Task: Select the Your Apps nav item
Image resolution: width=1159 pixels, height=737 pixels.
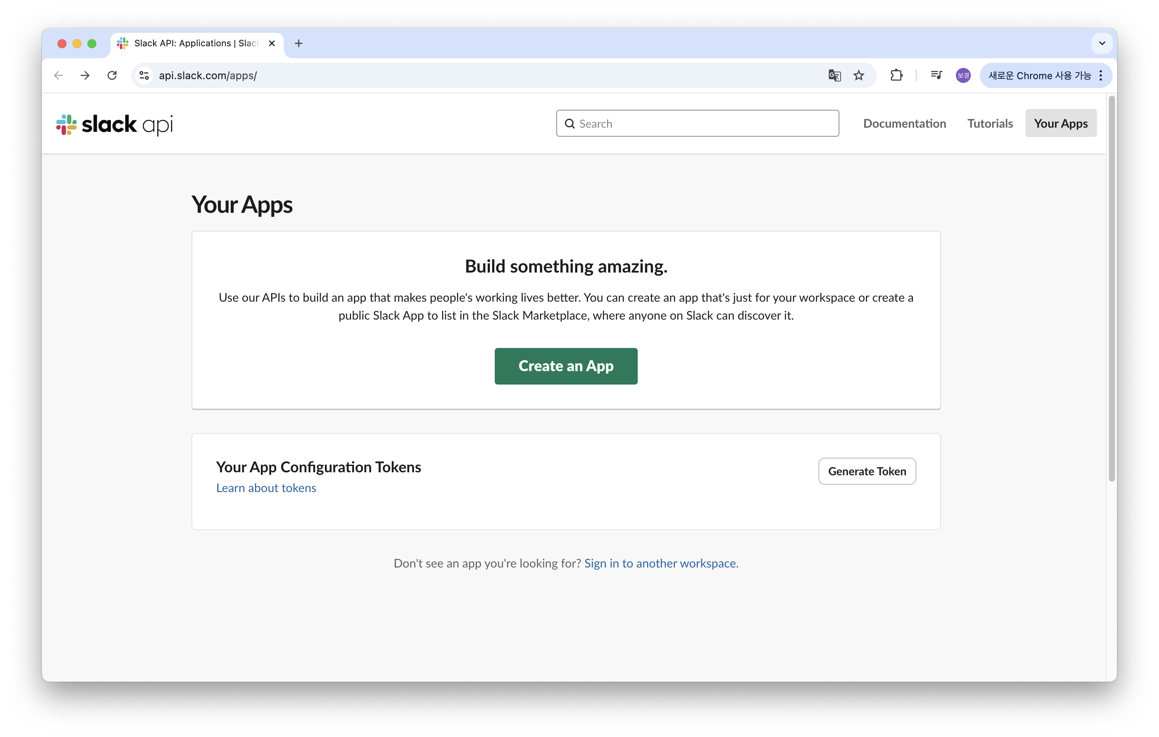Action: click(x=1060, y=124)
